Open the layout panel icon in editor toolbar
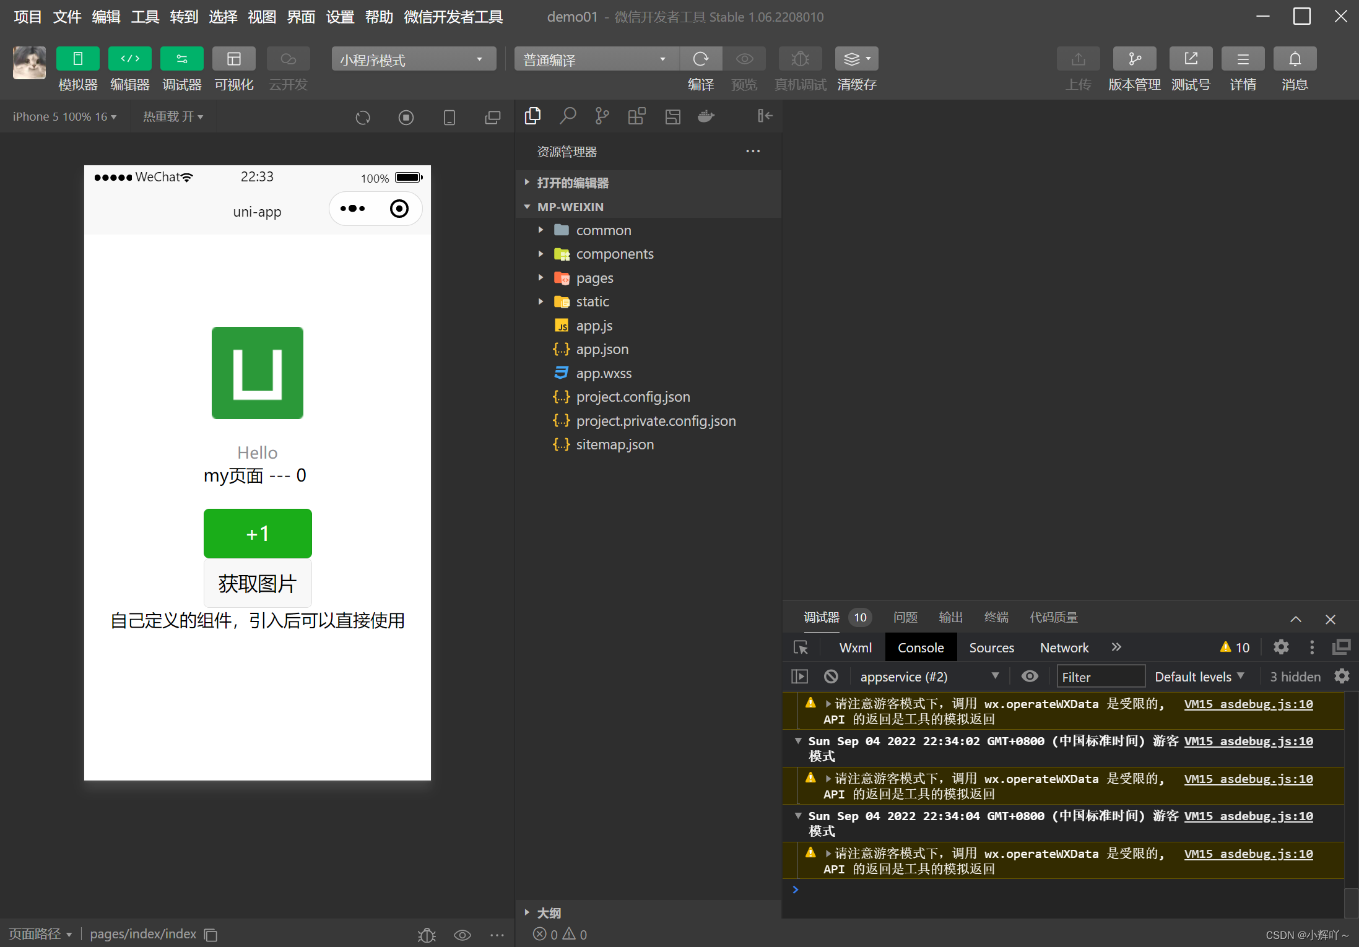Image resolution: width=1359 pixels, height=947 pixels. pyautogui.click(x=672, y=116)
